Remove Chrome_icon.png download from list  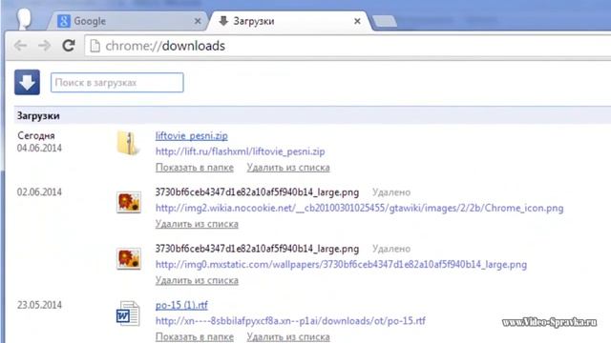[197, 224]
